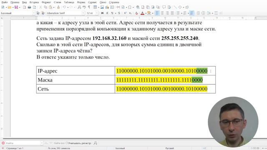The width and height of the screenshot is (267, 150).
Task: Open Find and Replace from the Find bar
Action: tap(96, 143)
